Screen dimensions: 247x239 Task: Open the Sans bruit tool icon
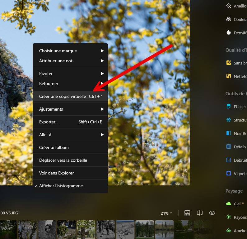(x=229, y=63)
